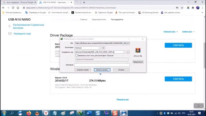Open a new browser tab with plus
Image resolution: width=206 pixels, height=116 pixels.
pos(84,2)
